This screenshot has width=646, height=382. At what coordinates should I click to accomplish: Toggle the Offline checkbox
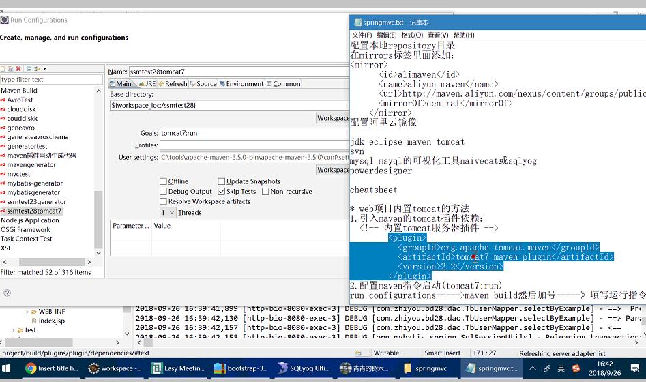click(163, 181)
